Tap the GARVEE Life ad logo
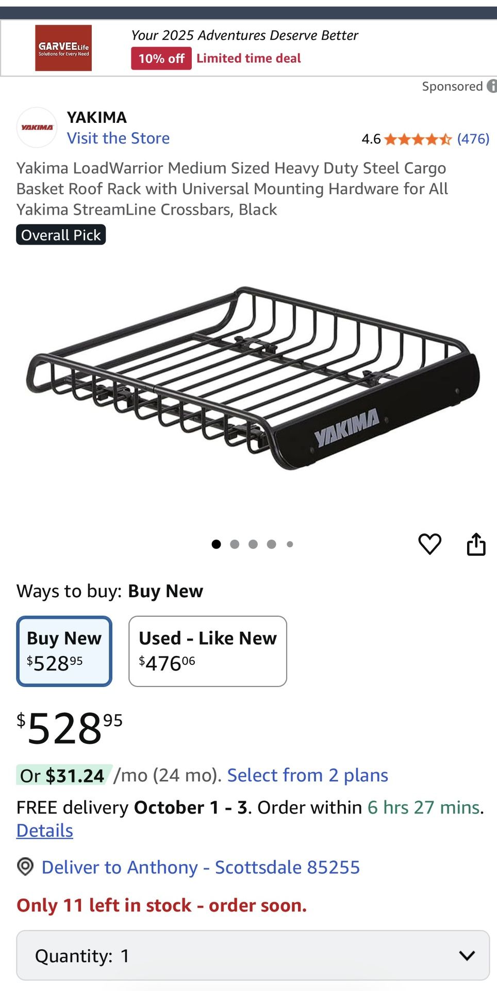 63,48
